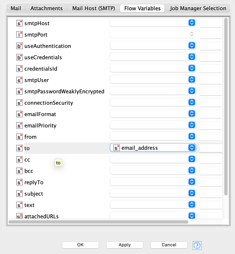Image resolution: width=235 pixels, height=254 pixels.
Task: Click the boolean icon beside useAuthentication
Action: tap(20, 46)
